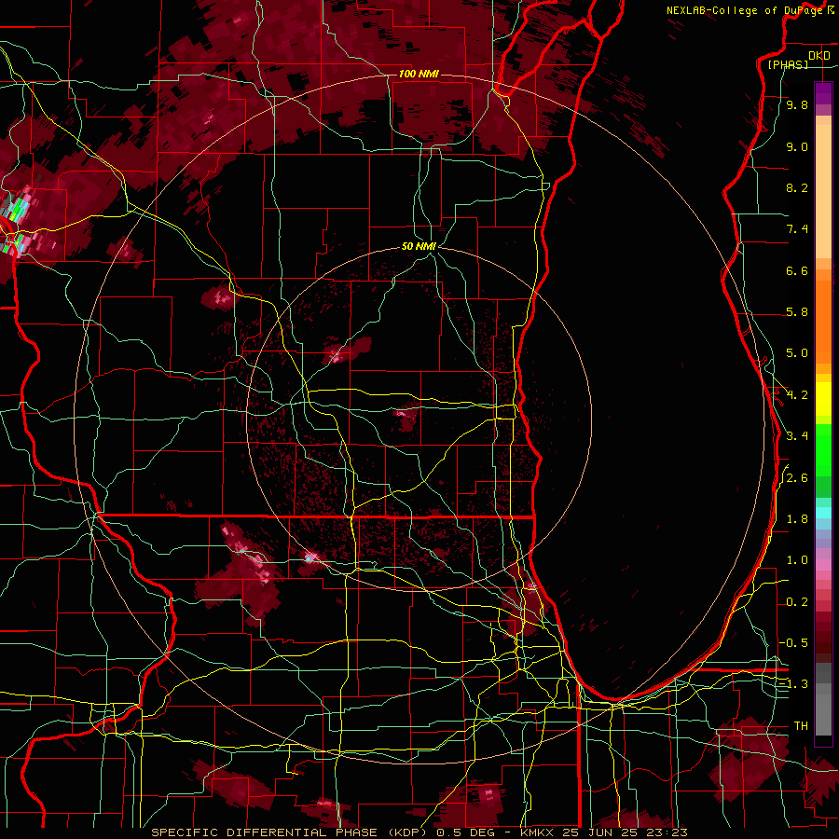Click the -1.3 value on the color scale
Screen dimensions: 839x839
click(x=793, y=684)
